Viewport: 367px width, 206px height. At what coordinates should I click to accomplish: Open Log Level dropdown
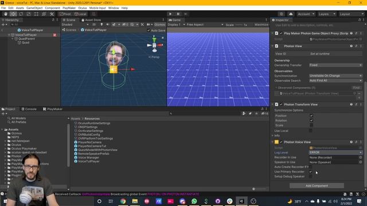(335, 153)
